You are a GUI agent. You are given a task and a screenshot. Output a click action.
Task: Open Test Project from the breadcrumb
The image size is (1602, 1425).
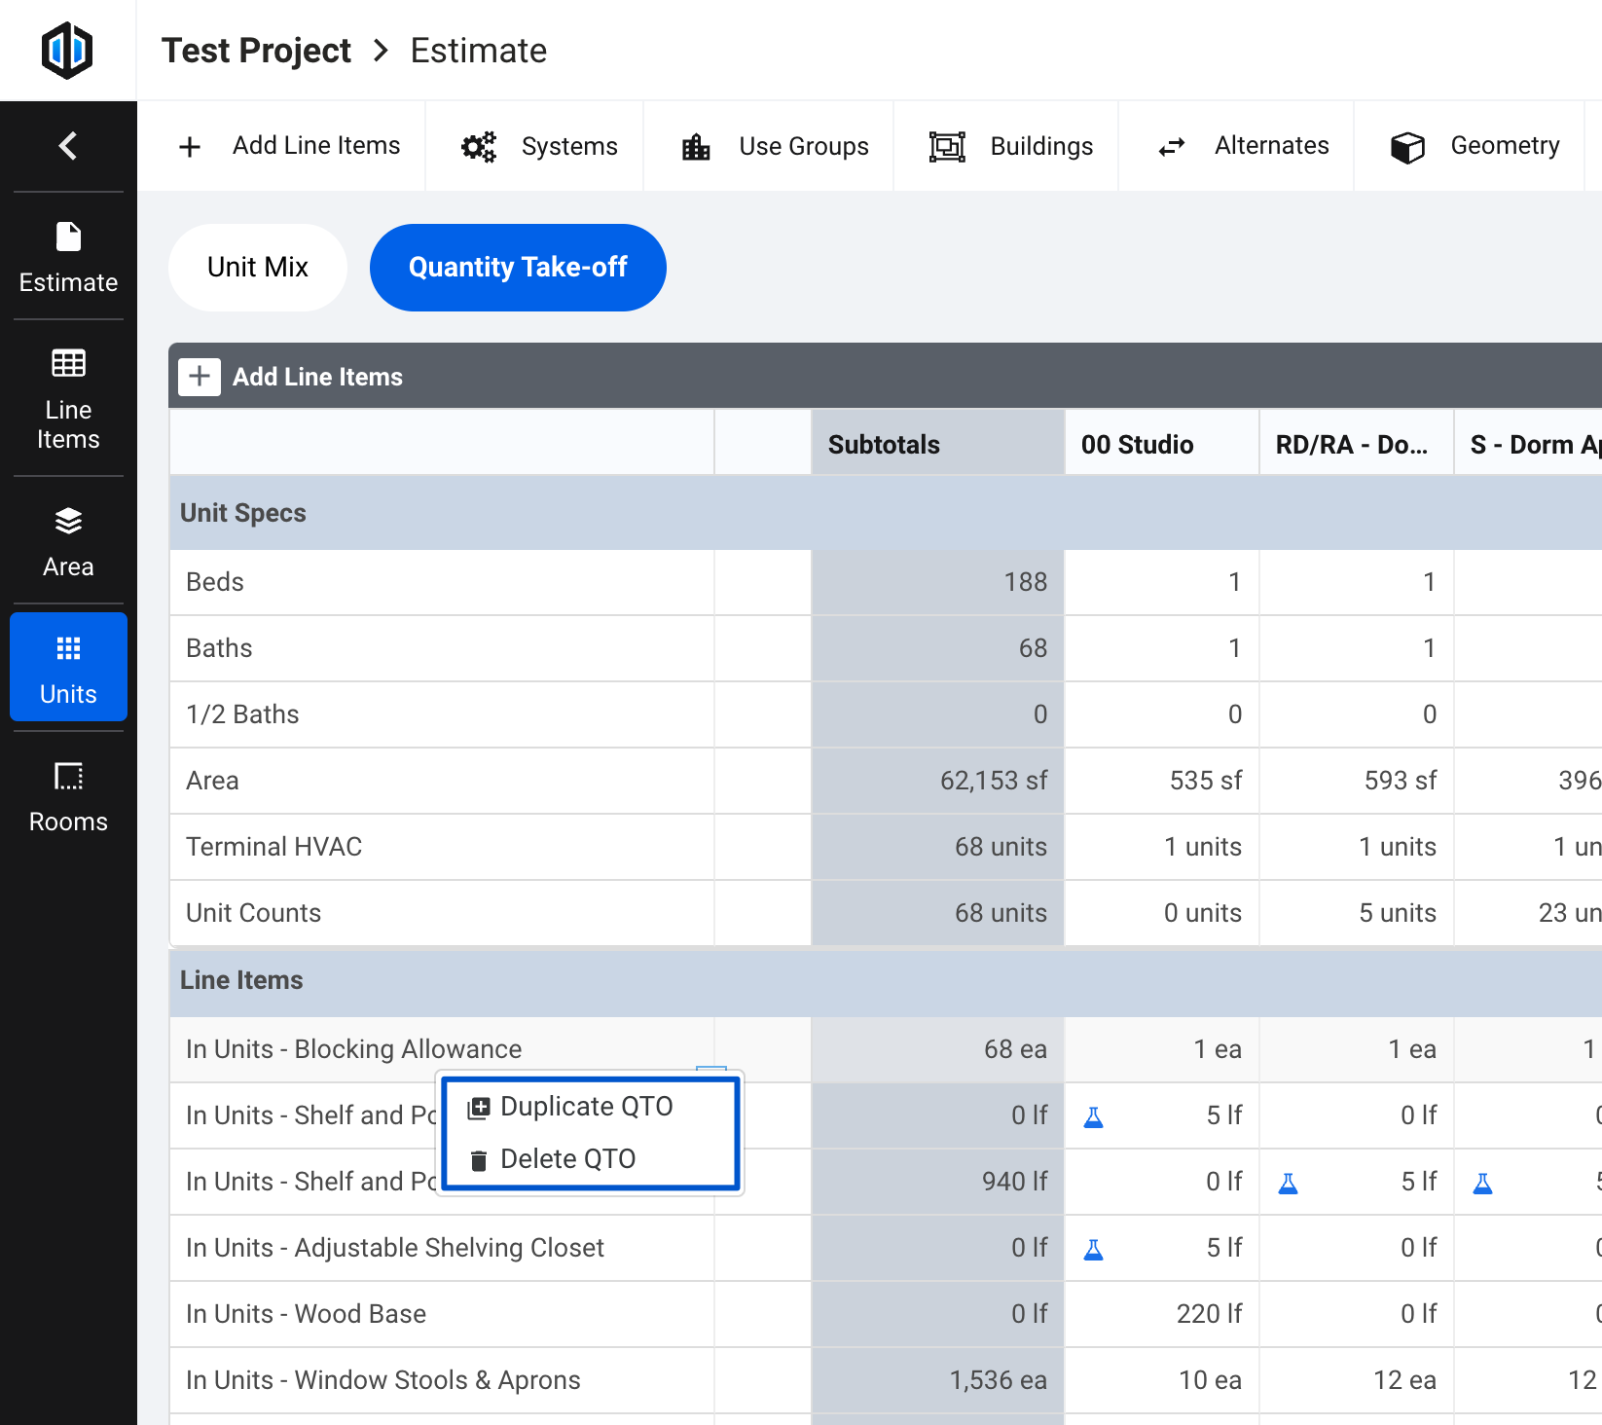point(256,50)
